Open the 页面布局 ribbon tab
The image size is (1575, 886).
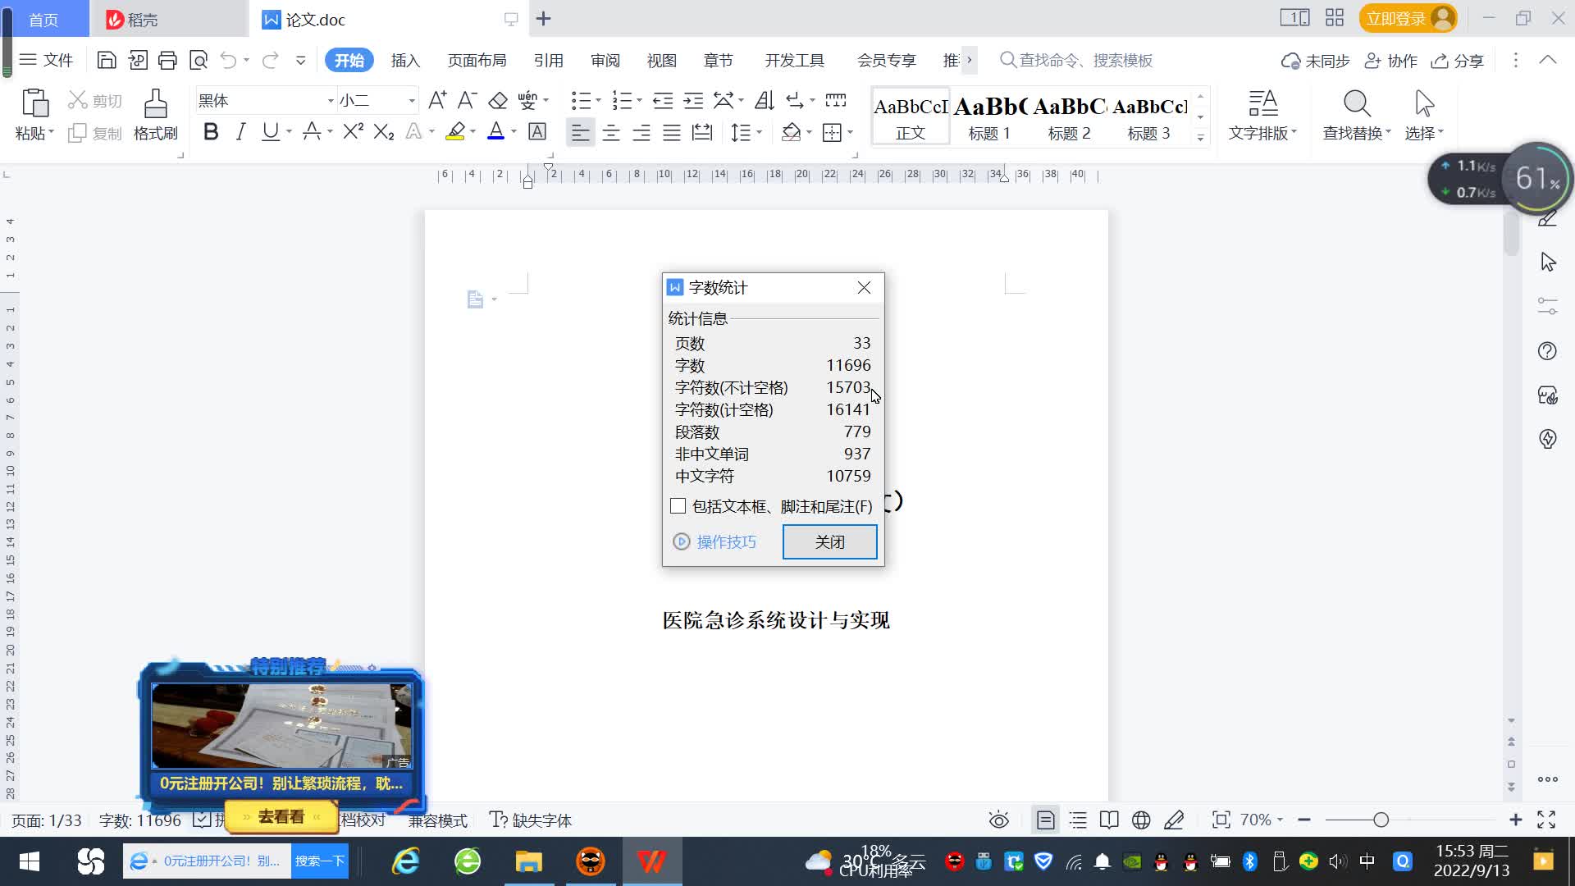click(477, 61)
